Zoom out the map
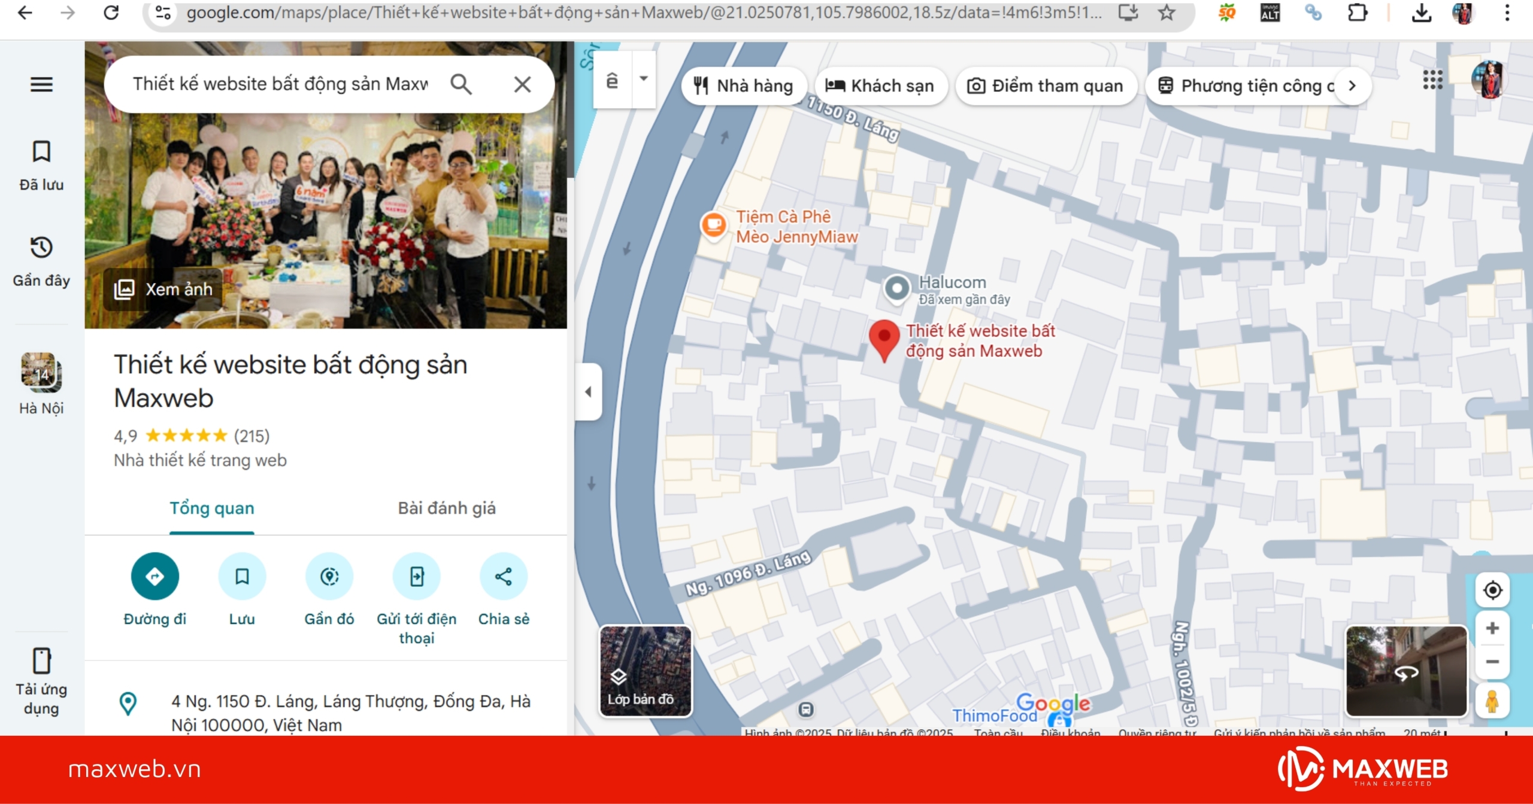This screenshot has width=1533, height=804. click(1492, 662)
